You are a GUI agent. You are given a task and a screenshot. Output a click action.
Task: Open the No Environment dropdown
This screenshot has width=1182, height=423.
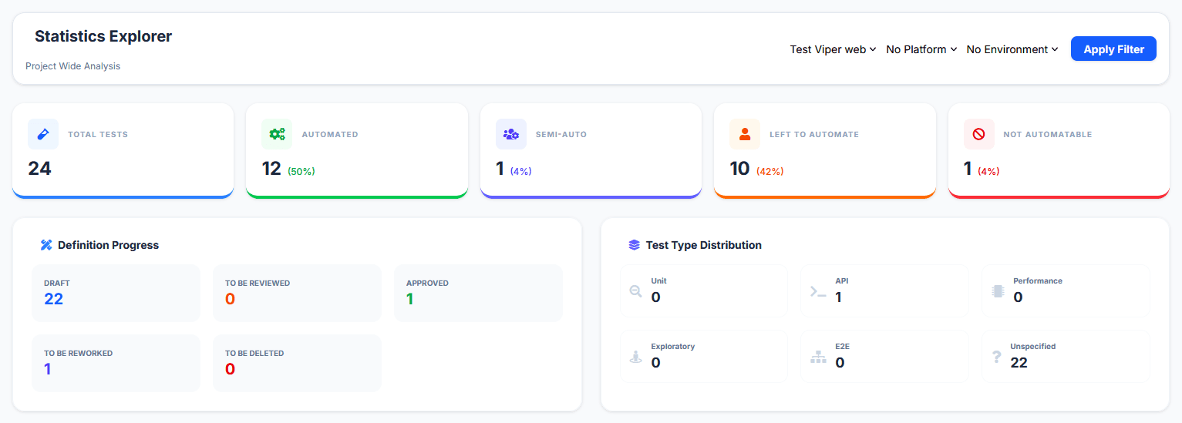click(1012, 49)
